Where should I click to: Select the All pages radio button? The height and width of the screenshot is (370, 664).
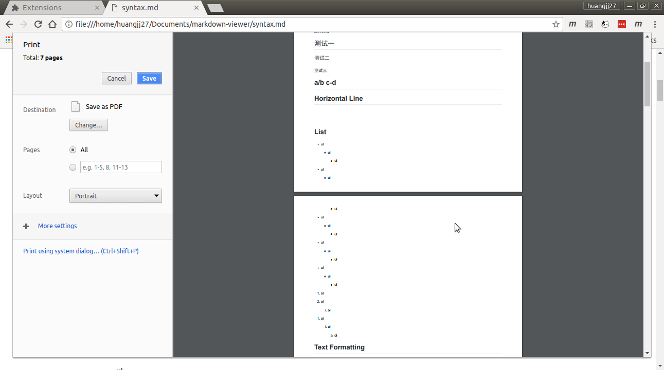pyautogui.click(x=73, y=150)
